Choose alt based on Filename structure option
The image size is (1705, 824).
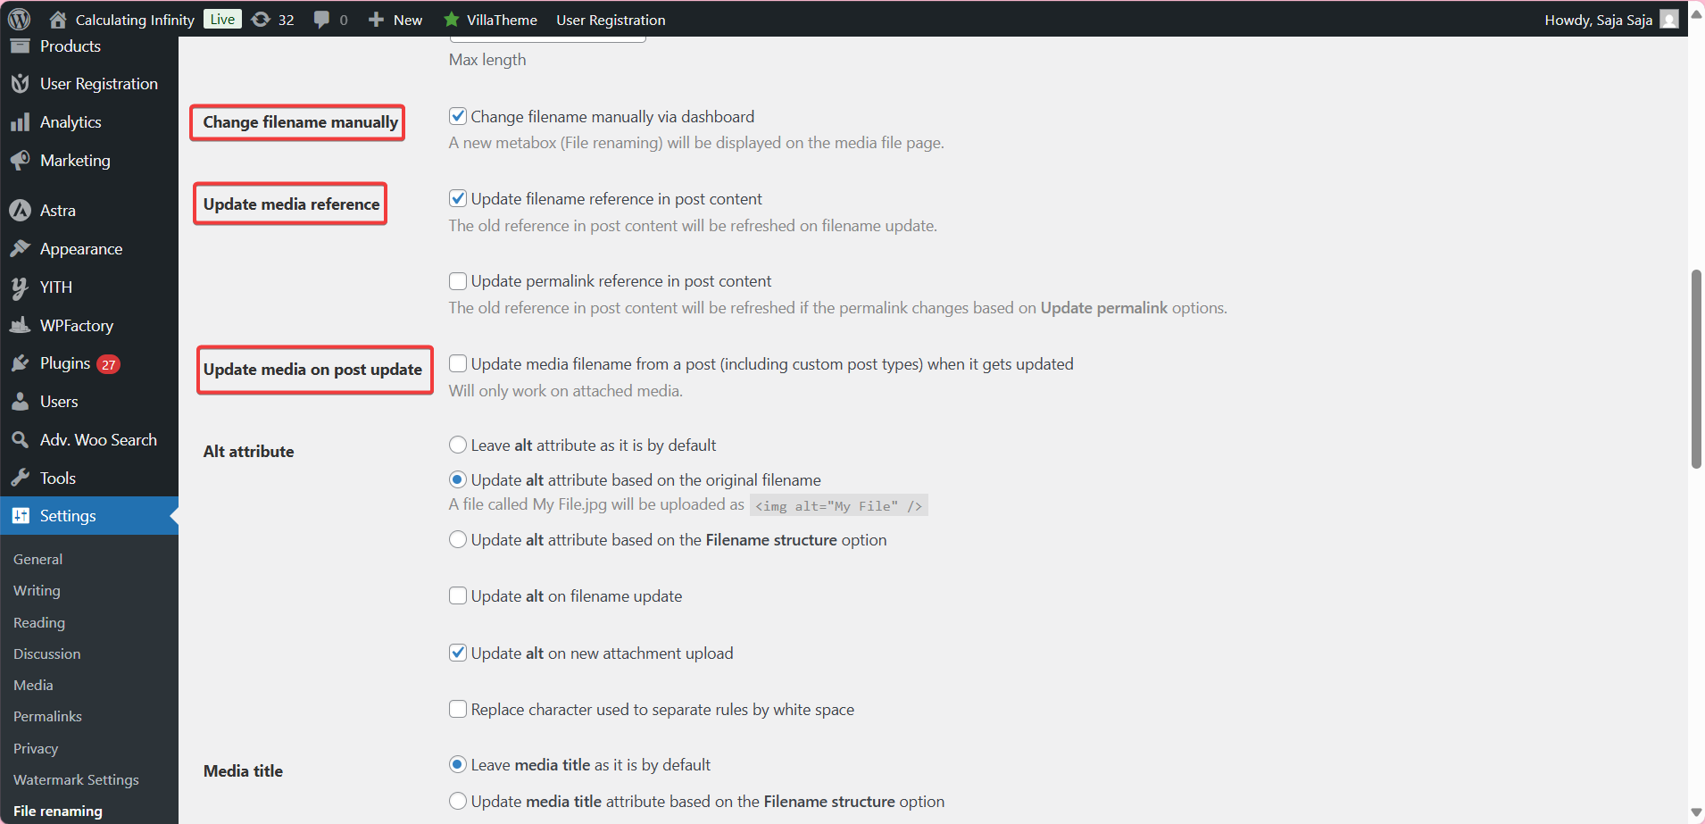click(x=458, y=539)
